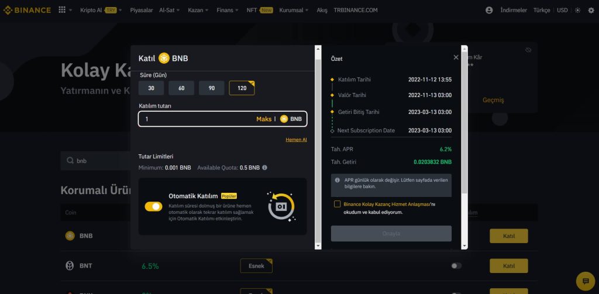Accept the Binance service agreement checkbox
599x294 pixels.
pyautogui.click(x=337, y=204)
